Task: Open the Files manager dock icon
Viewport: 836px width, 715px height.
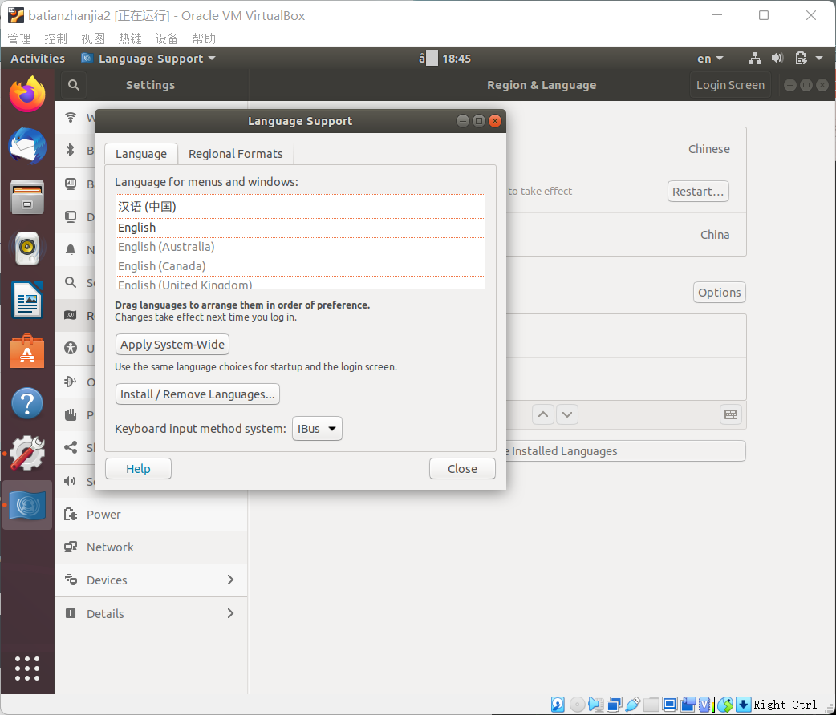Action: point(27,196)
